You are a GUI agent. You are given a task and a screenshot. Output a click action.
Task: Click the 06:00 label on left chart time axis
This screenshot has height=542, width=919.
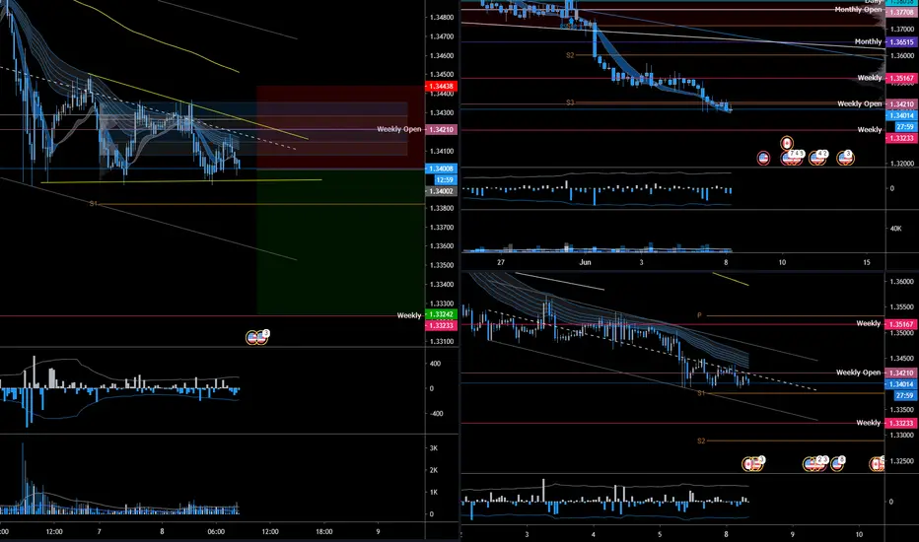click(216, 531)
